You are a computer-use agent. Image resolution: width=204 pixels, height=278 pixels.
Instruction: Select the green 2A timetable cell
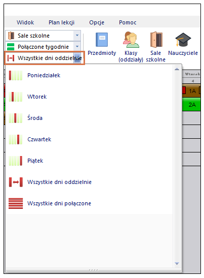pos(191,105)
